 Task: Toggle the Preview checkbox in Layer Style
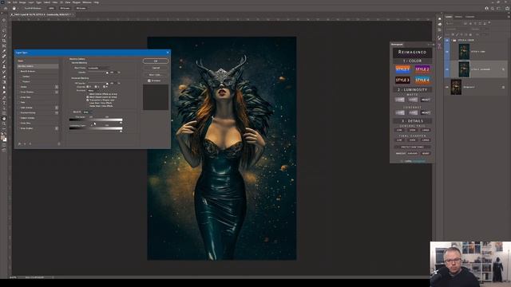tap(149, 81)
